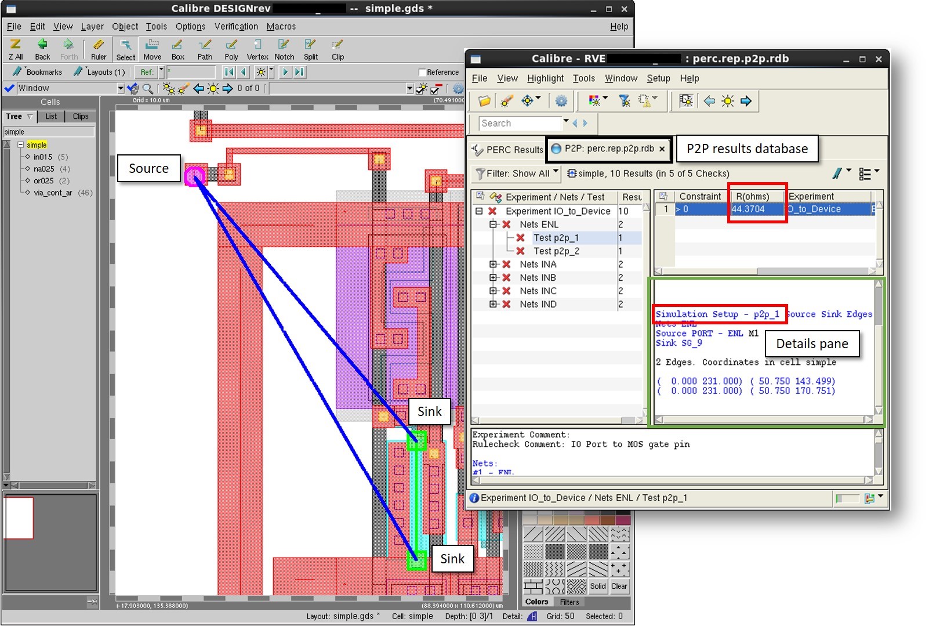Expand the Nets IND node
The height and width of the screenshot is (626, 929).
(x=493, y=305)
